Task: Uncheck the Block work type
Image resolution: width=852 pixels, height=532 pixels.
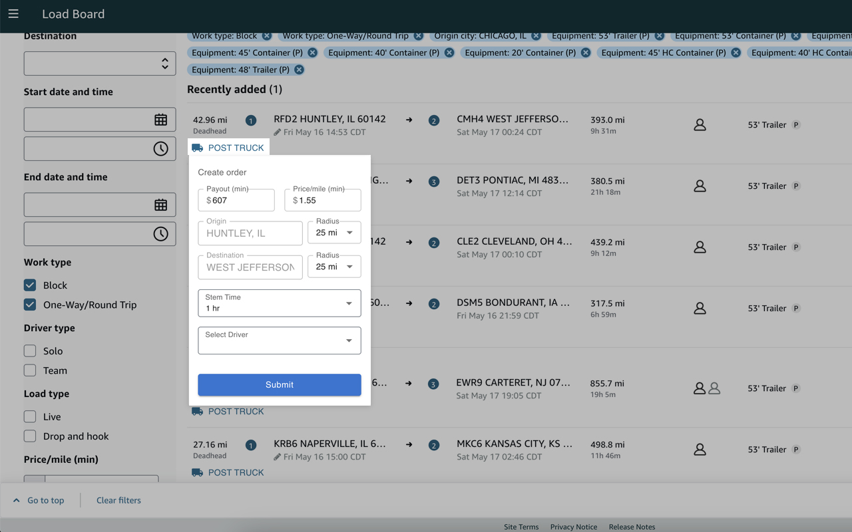Action: pyautogui.click(x=29, y=285)
